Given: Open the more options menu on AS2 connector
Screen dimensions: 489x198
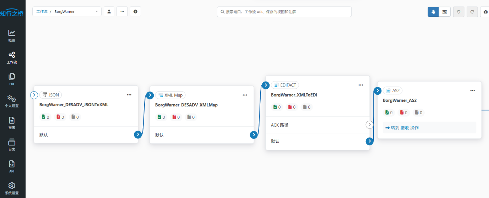Looking at the screenshot, I should pos(472,90).
